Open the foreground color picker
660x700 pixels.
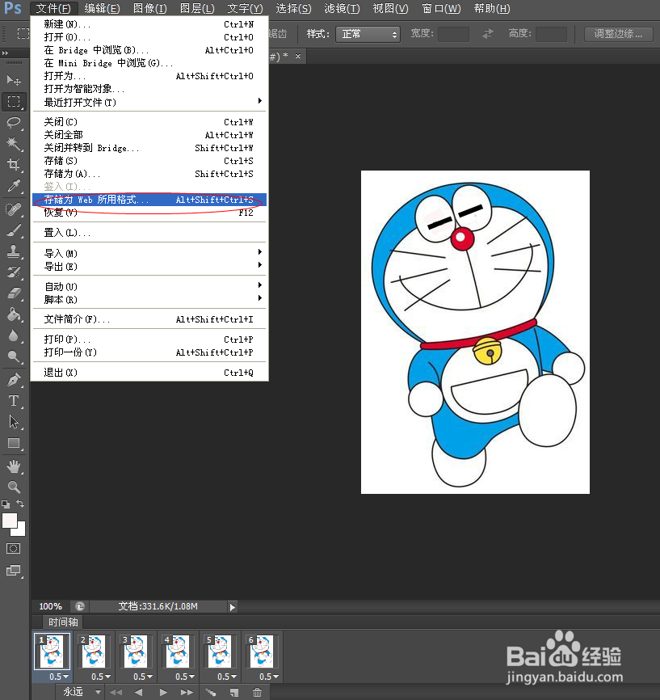click(10, 521)
